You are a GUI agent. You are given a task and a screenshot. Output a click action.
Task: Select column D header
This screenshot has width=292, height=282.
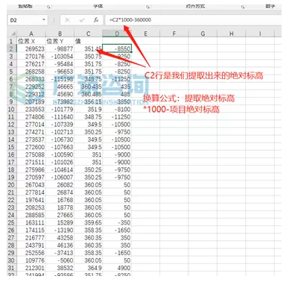coord(117,34)
